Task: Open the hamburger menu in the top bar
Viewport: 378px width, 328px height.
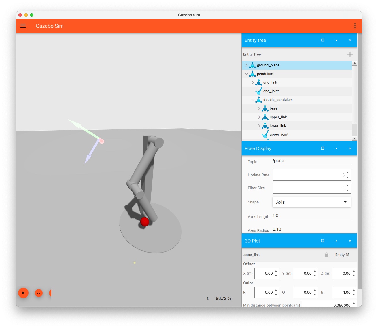Action: tap(23, 26)
